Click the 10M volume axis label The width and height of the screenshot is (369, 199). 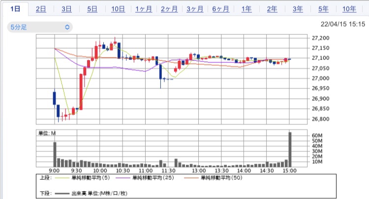tap(317, 162)
